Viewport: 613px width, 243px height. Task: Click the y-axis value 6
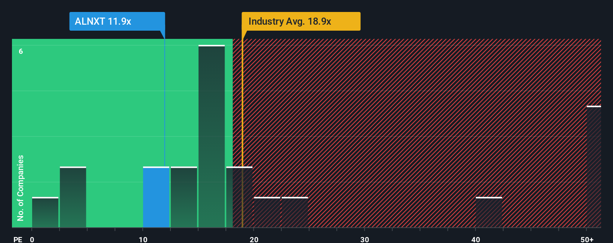[x=21, y=51]
